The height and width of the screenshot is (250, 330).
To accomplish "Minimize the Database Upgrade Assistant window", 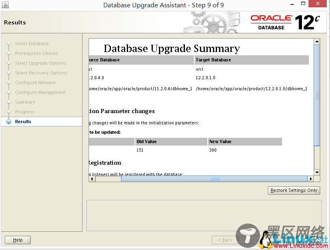I will [x=292, y=4].
